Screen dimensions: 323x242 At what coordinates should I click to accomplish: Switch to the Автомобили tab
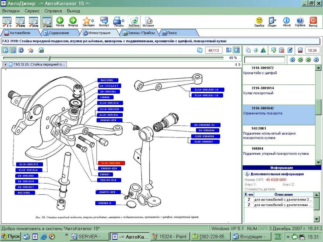pyautogui.click(x=20, y=33)
